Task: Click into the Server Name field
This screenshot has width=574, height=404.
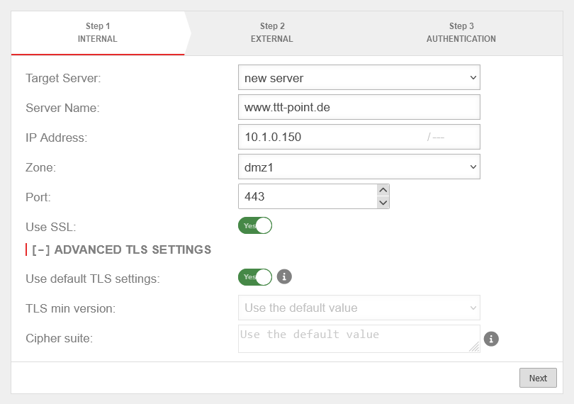Action: click(359, 108)
